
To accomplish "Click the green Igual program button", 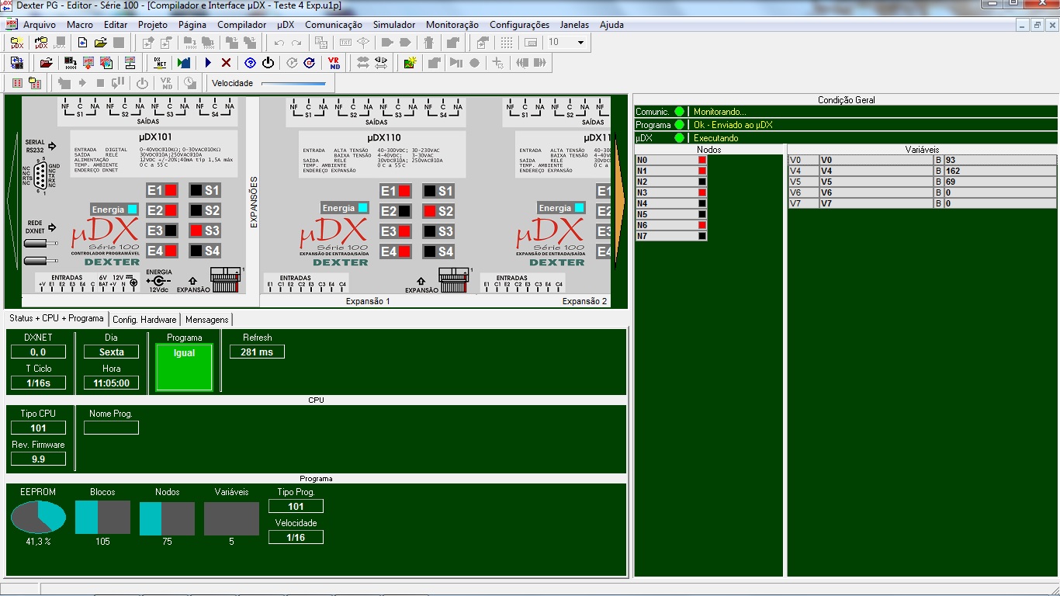I will tap(184, 367).
